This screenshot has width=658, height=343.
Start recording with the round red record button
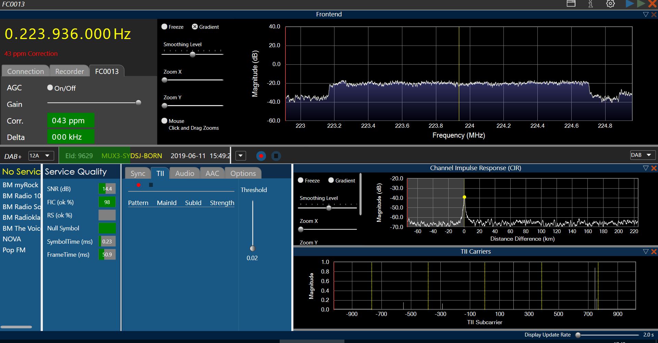[x=261, y=156]
